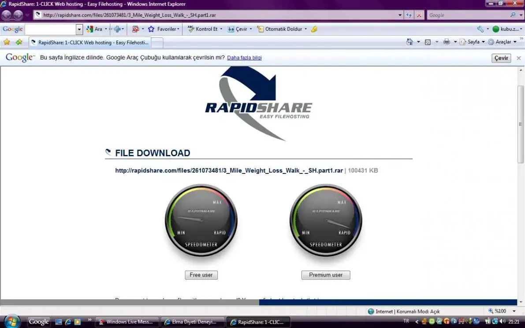Image resolution: width=525 pixels, height=328 pixels.
Task: Click the highlighter icon on the Google Toolbar
Action: (314, 29)
